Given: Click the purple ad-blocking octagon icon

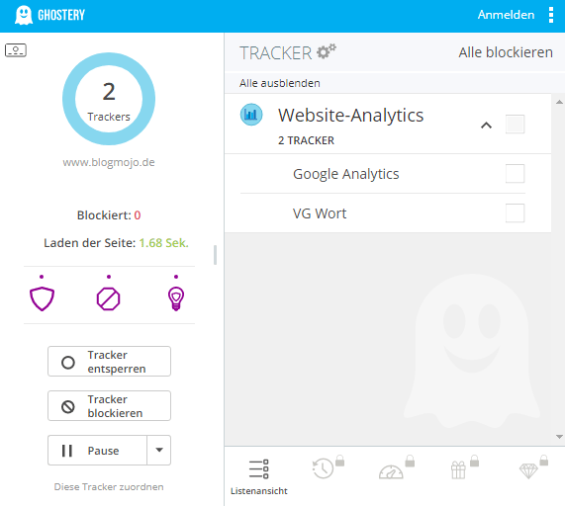Looking at the screenshot, I should 109,298.
